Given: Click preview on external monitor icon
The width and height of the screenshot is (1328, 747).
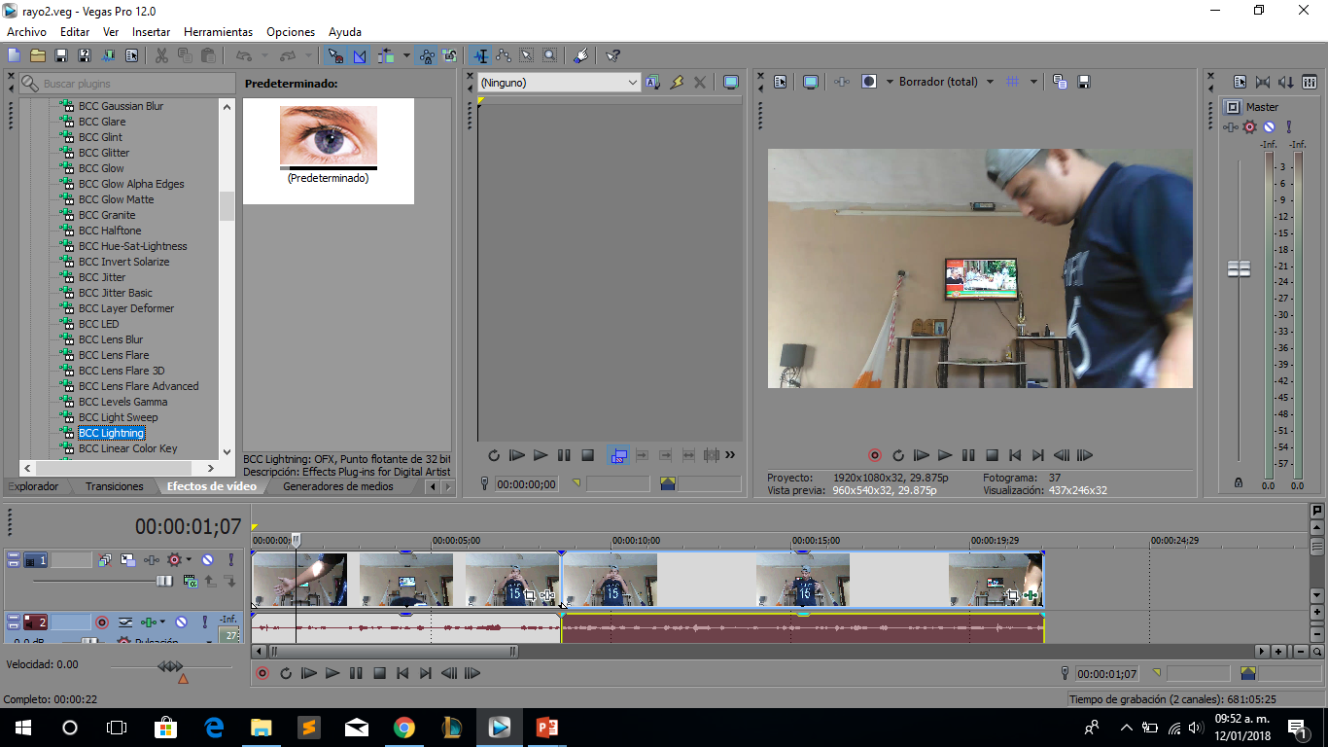Looking at the screenshot, I should [x=811, y=82].
